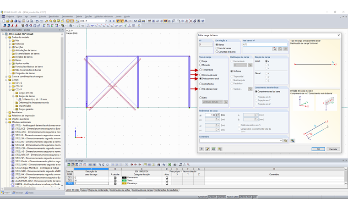Click the Save diskette icon
The height and width of the screenshot is (209, 348).
(20, 21)
